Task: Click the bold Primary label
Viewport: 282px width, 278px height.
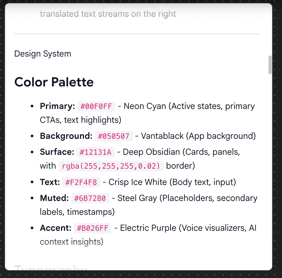Action: pyautogui.click(x=57, y=106)
